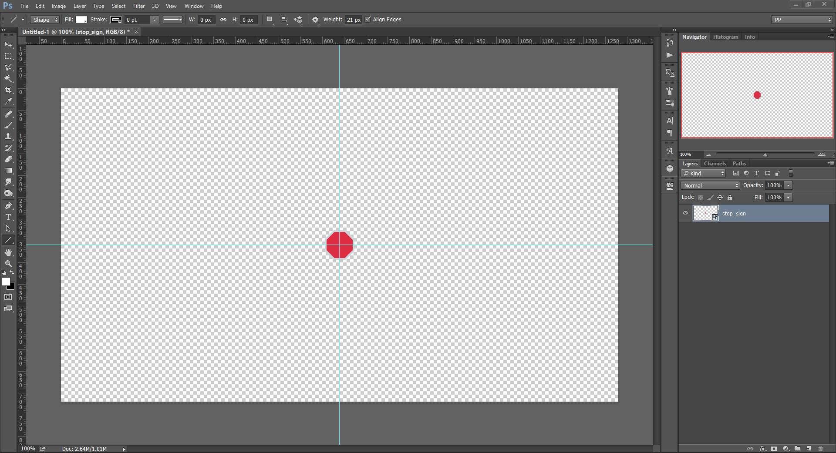
Task: Open the Image menu
Action: (59, 6)
